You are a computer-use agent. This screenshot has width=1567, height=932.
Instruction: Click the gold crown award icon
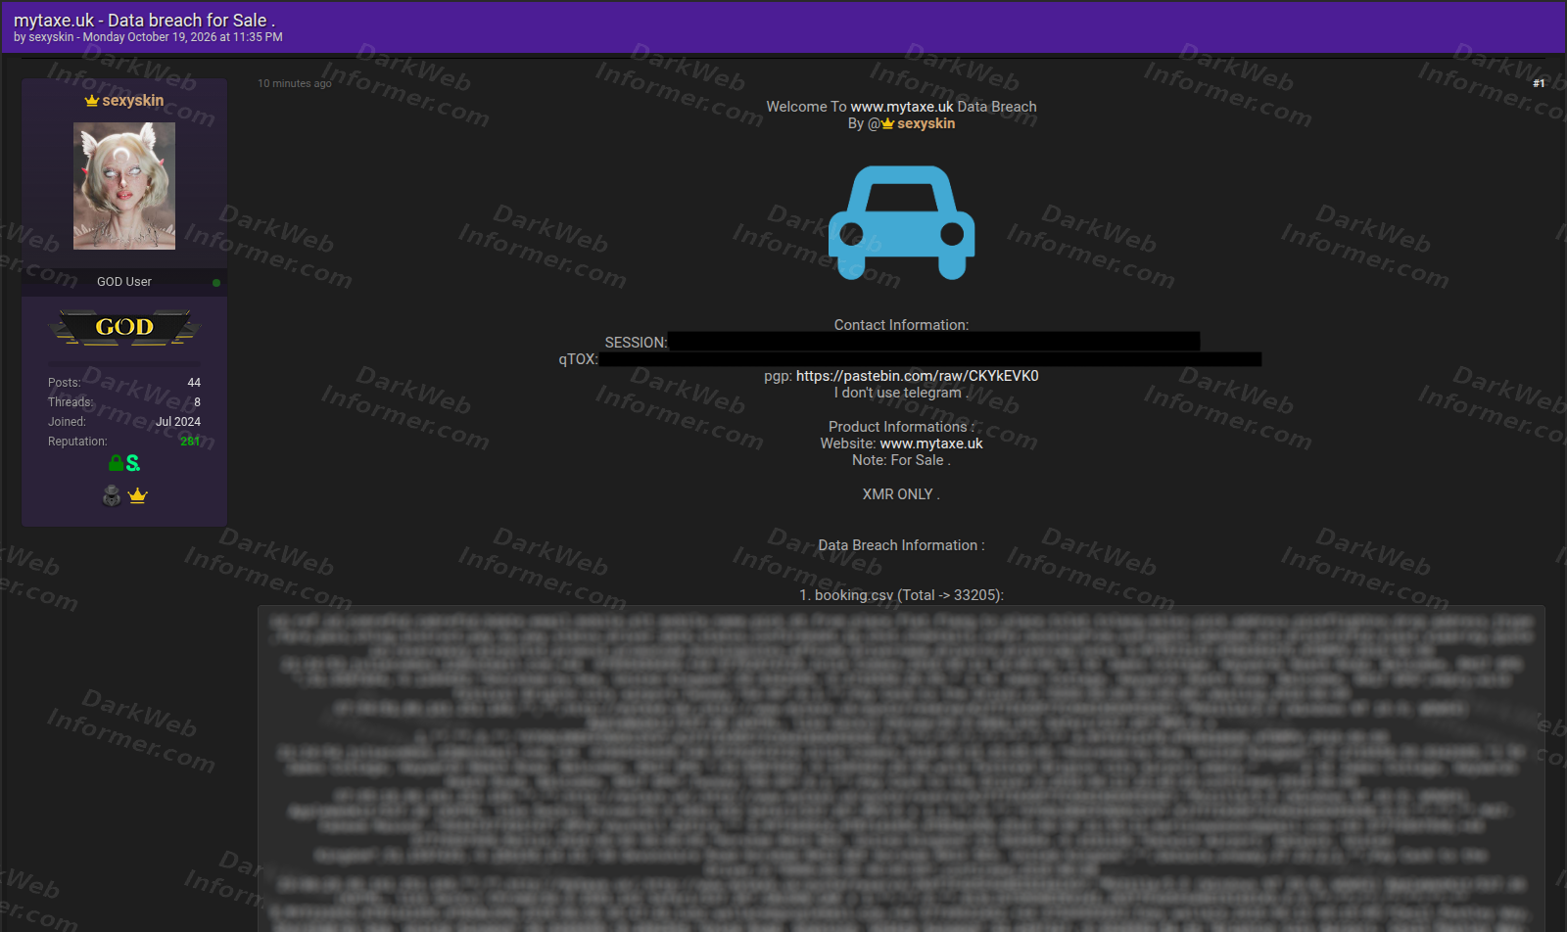click(x=138, y=495)
